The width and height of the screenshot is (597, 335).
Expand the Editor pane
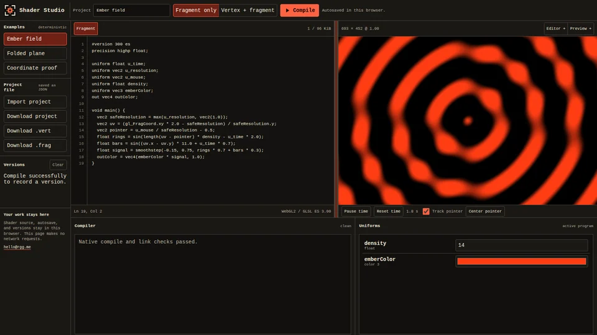pyautogui.click(x=555, y=29)
